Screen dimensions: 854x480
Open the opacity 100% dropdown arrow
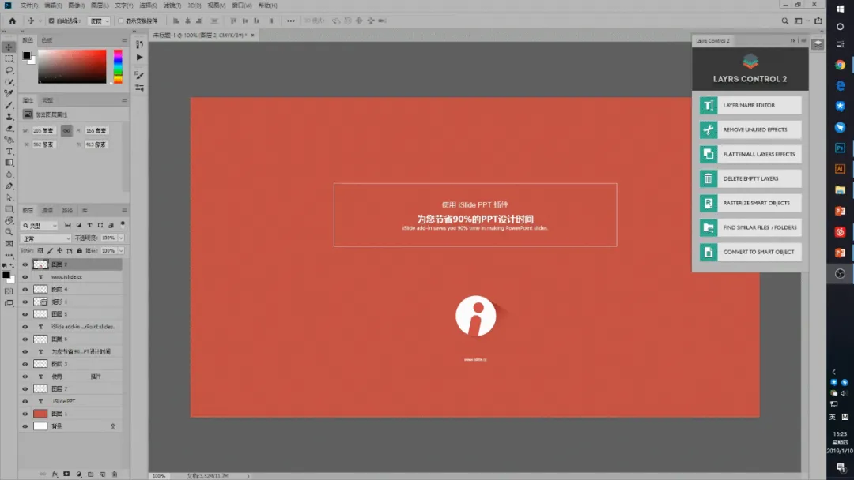[x=121, y=238]
